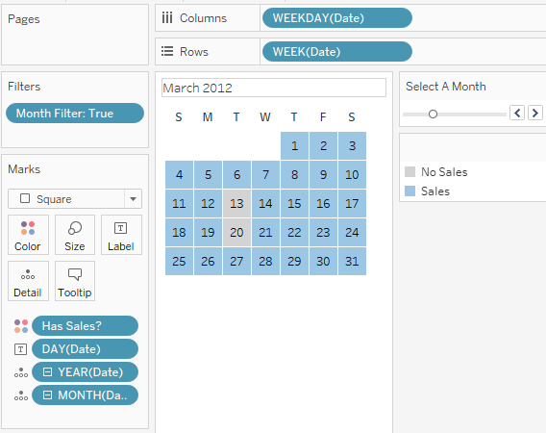
Task: Click label icon beside DAY(Date) pill
Action: click(x=20, y=349)
